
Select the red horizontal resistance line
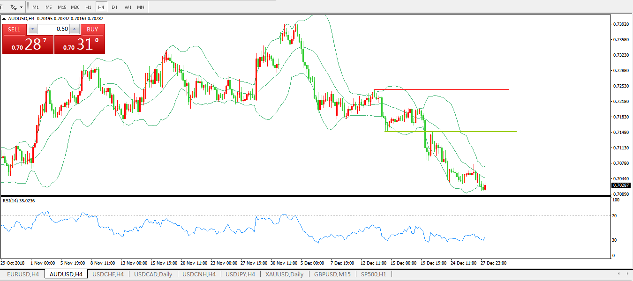point(441,89)
